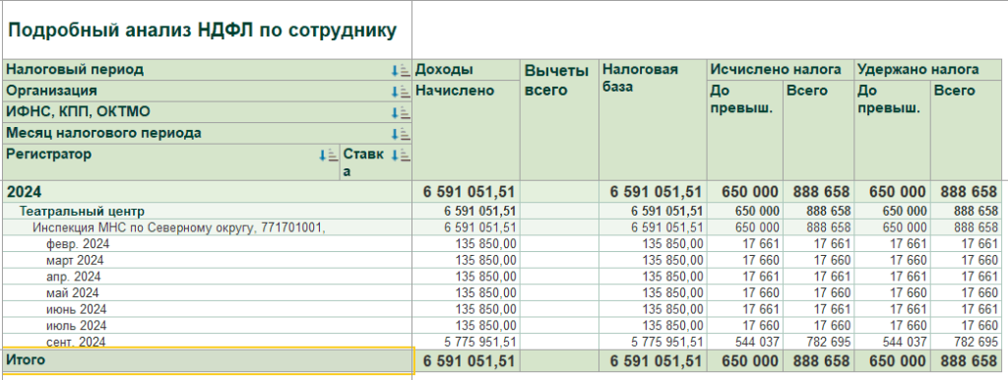Screen dimensions: 1008x380
Task: Select the Вычеты всего column header
Action: click(559, 120)
